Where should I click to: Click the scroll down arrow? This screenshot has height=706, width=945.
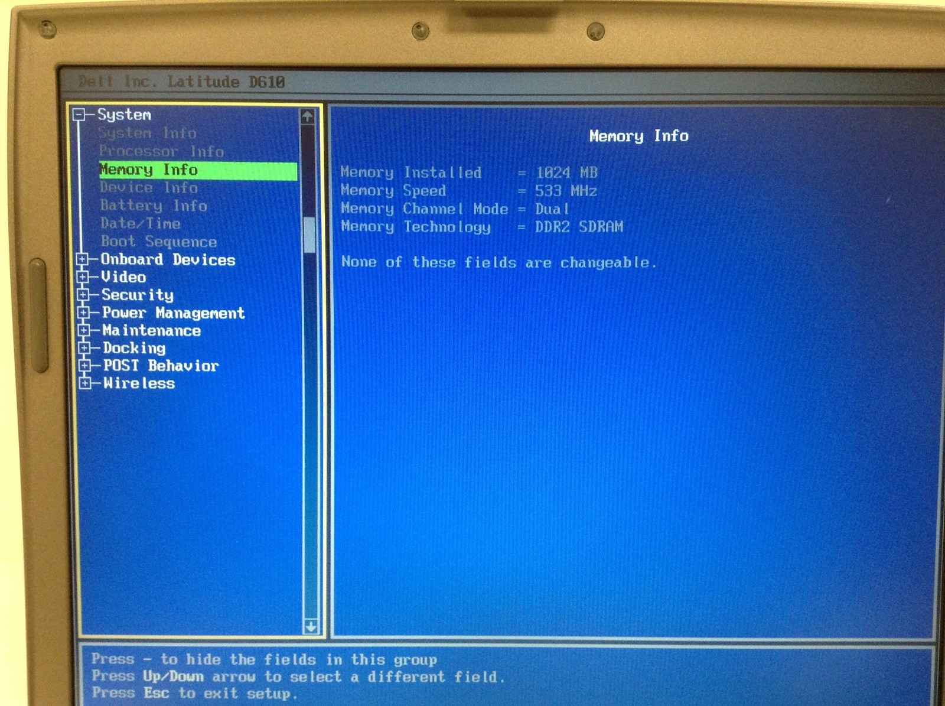pyautogui.click(x=311, y=626)
